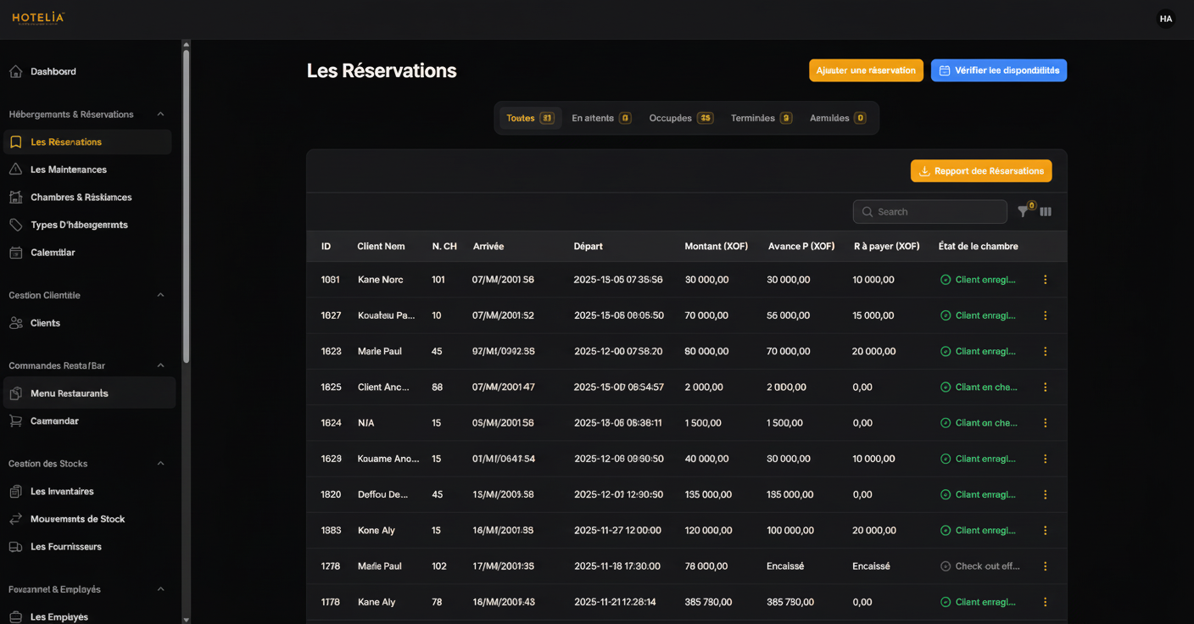
Task: Click the HA user avatar
Action: coord(1166,19)
